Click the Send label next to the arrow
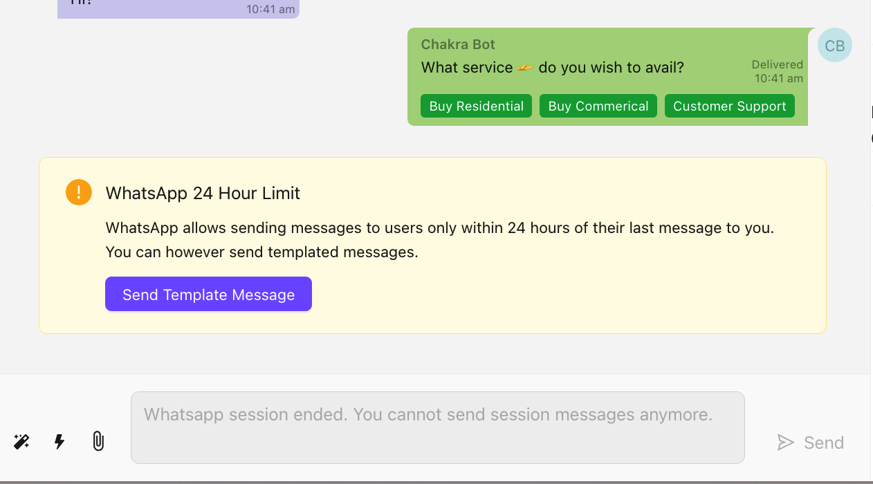The width and height of the screenshot is (873, 484). click(x=823, y=442)
